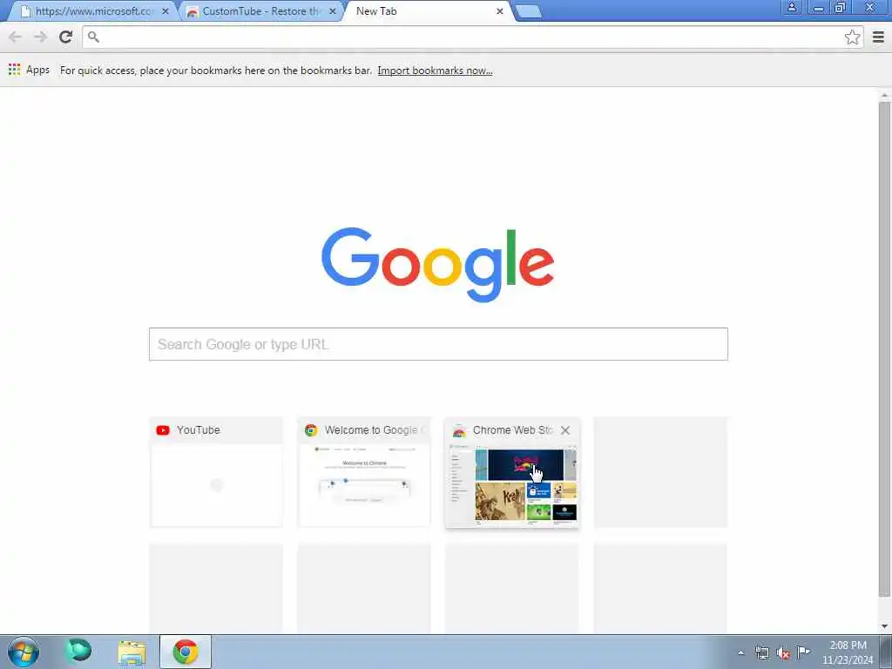Click the page scrollbar up arrow

pyautogui.click(x=884, y=95)
